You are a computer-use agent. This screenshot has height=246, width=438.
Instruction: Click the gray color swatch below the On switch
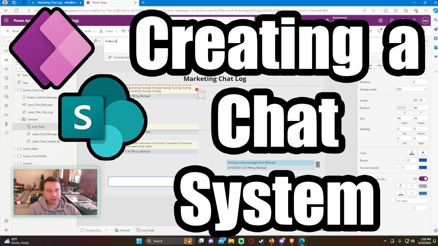click(x=423, y=186)
